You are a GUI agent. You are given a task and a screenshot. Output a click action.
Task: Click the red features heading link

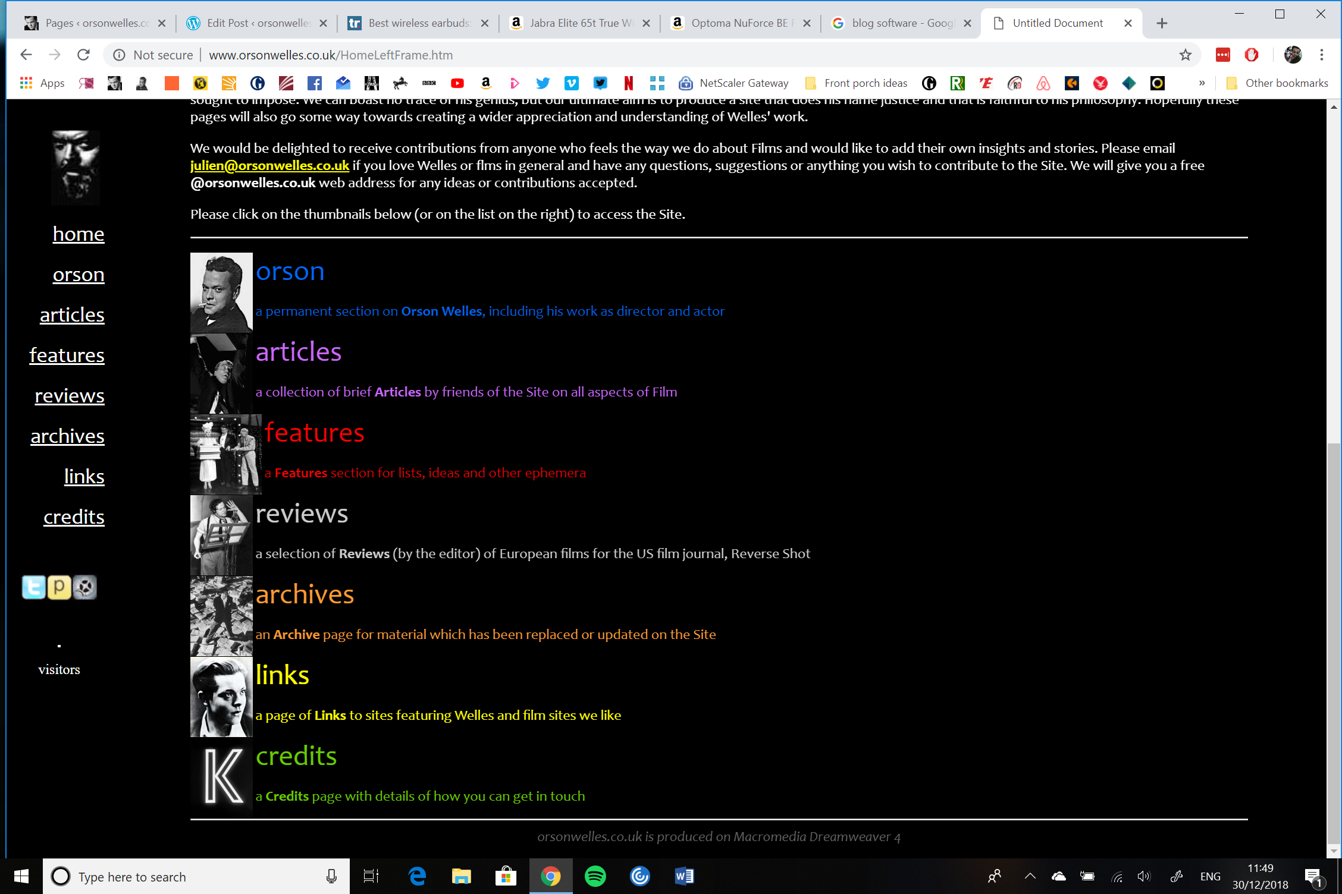314,432
